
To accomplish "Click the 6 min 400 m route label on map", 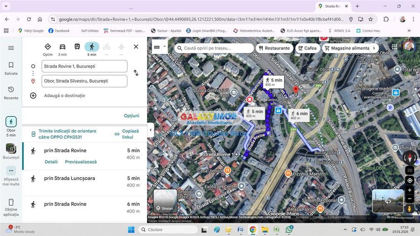I will coord(299,115).
